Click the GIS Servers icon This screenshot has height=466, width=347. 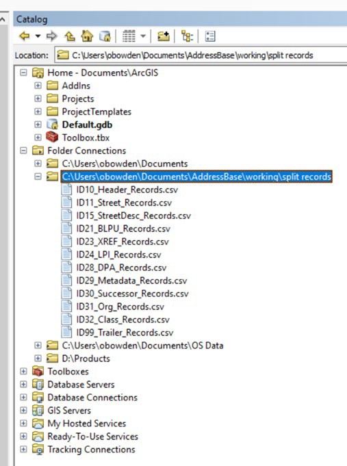[x=38, y=411]
